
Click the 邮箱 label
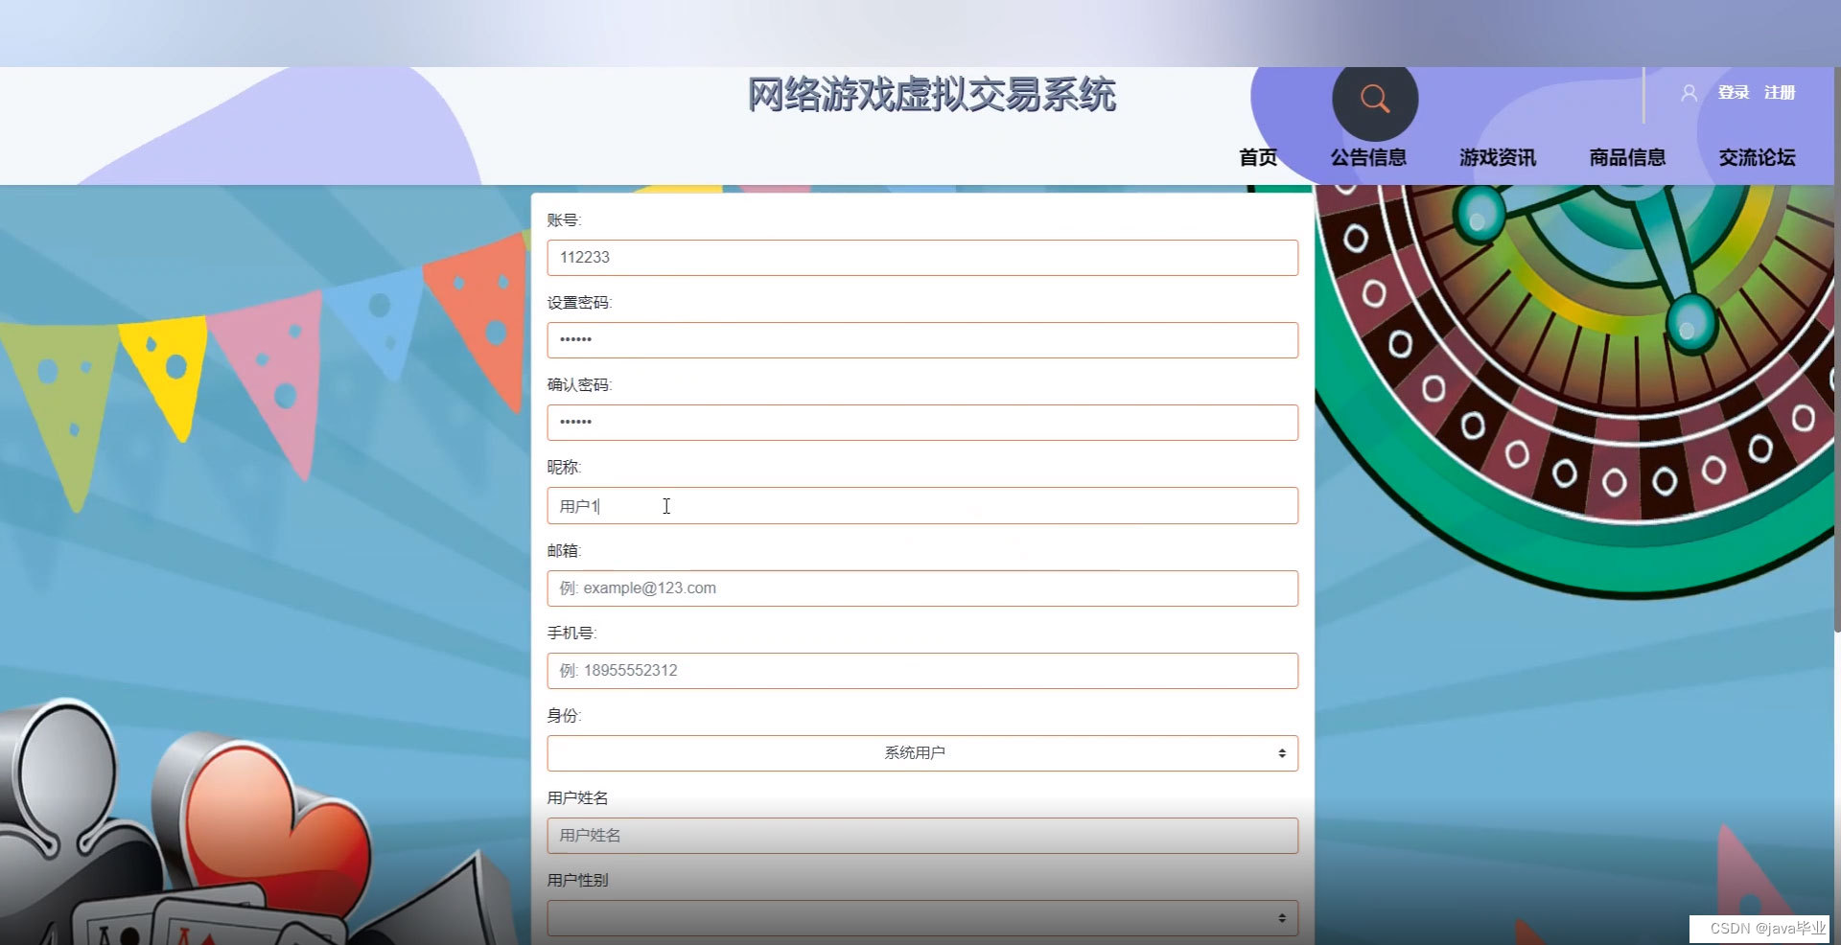click(x=564, y=551)
